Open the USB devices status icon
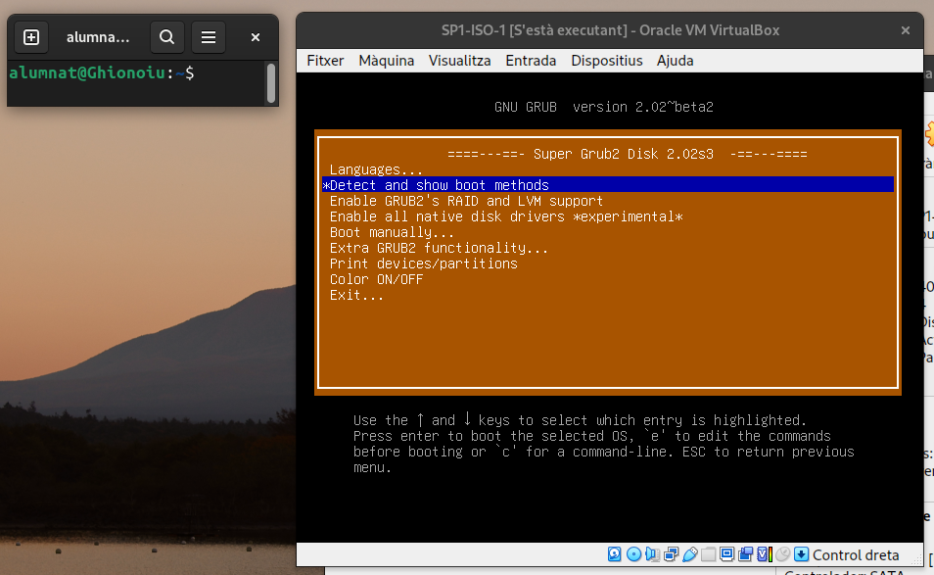 [x=689, y=554]
